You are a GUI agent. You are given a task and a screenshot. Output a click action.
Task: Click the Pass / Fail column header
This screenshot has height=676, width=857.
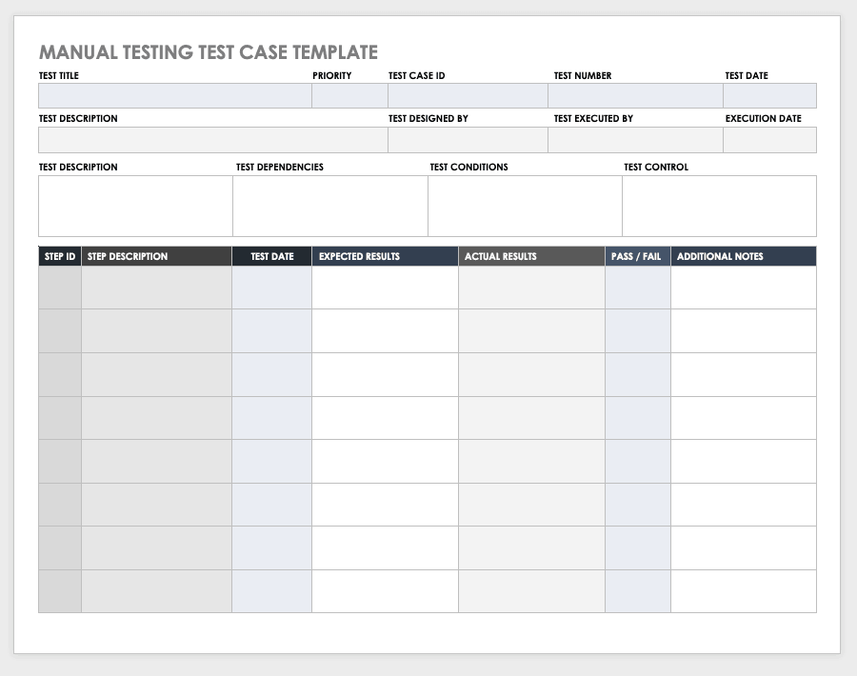click(x=637, y=256)
